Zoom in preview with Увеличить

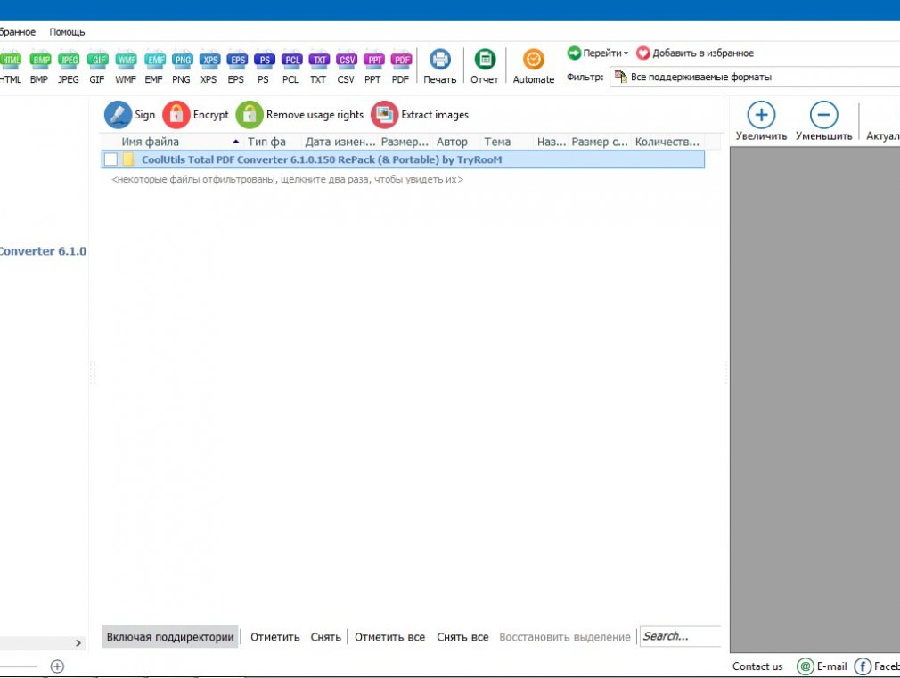(761, 121)
